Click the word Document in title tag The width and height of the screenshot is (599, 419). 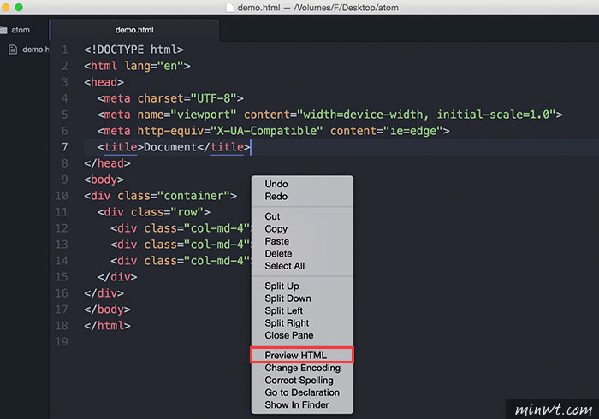(170, 147)
